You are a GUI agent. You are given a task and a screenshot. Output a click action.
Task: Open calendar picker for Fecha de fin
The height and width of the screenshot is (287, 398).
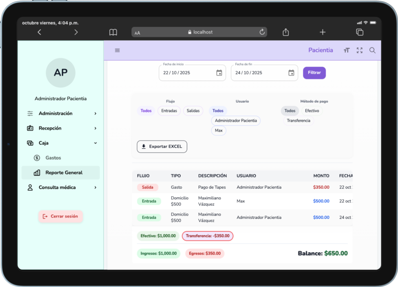[291, 73]
